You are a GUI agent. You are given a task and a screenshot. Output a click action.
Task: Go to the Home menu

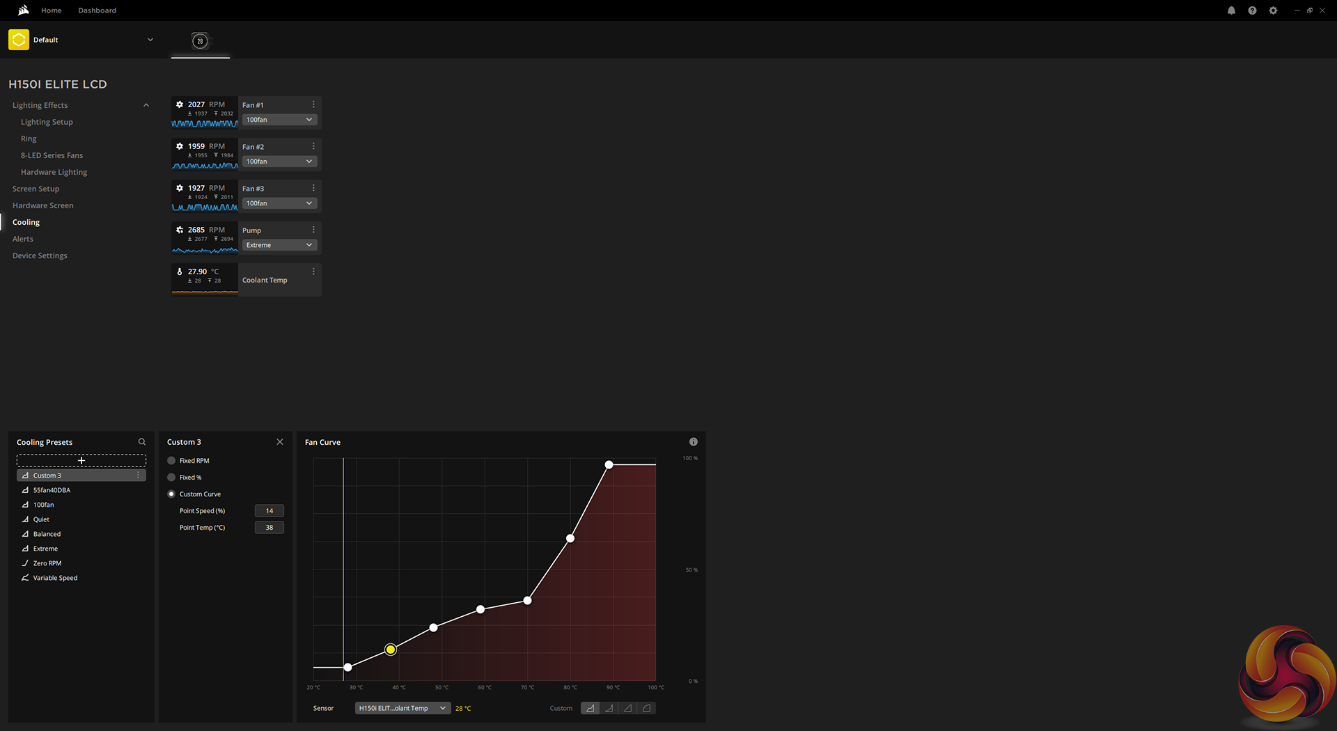52,10
